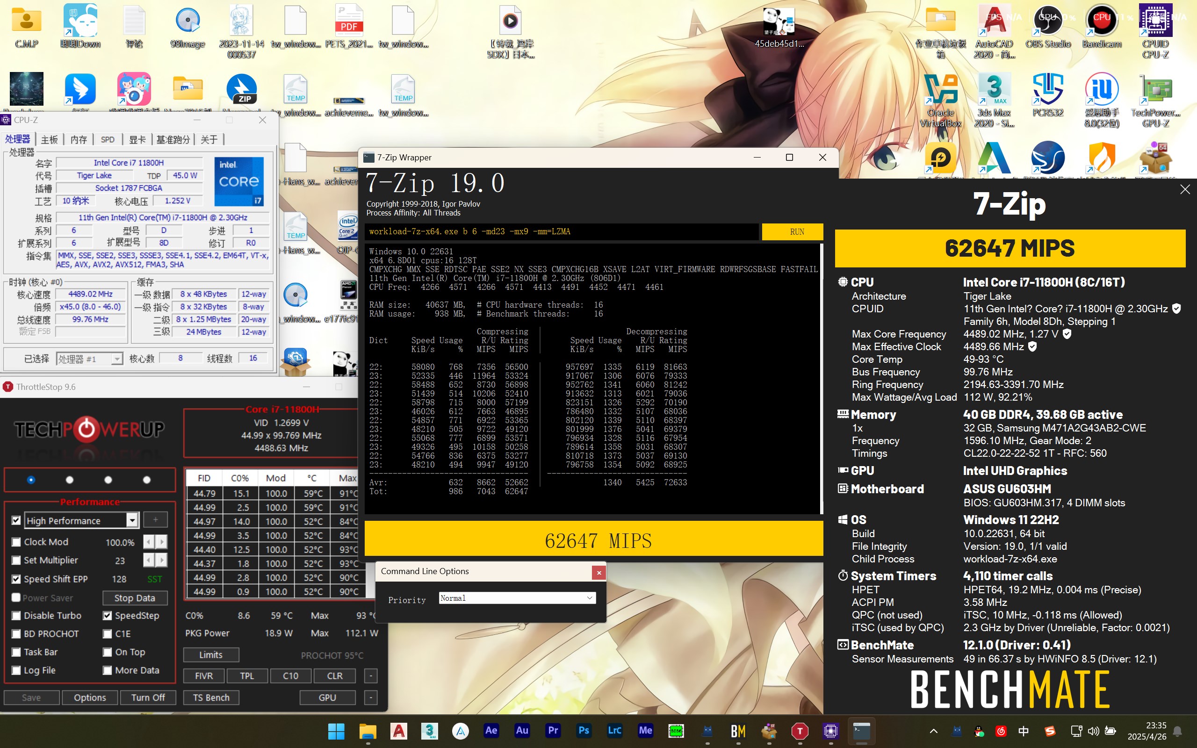
Task: Enable the Set Multiplier checkbox
Action: click(x=16, y=561)
